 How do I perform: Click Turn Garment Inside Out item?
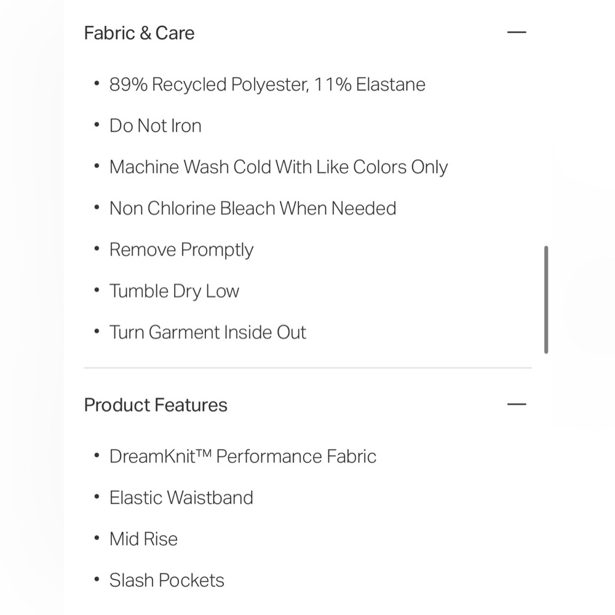tap(207, 332)
